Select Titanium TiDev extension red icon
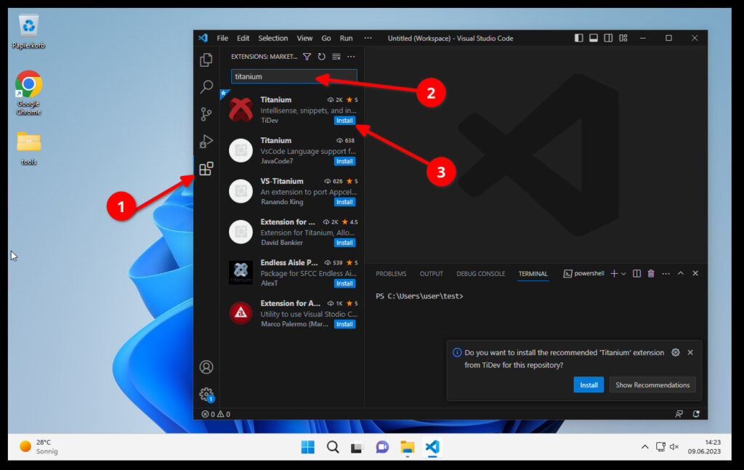The width and height of the screenshot is (744, 470). 240,110
